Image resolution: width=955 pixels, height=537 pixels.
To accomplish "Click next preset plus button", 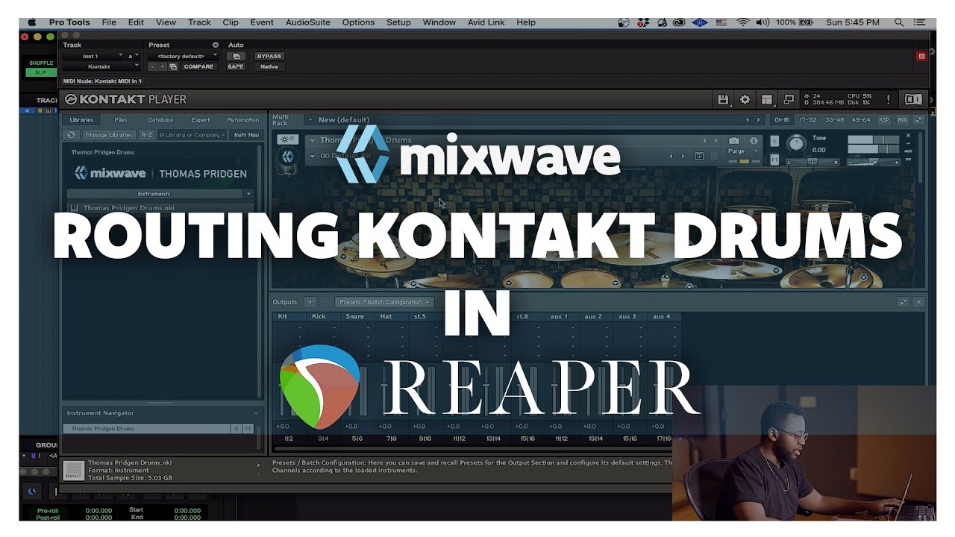I will 163,66.
